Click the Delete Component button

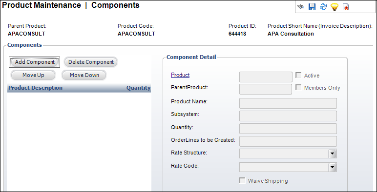pos(91,62)
